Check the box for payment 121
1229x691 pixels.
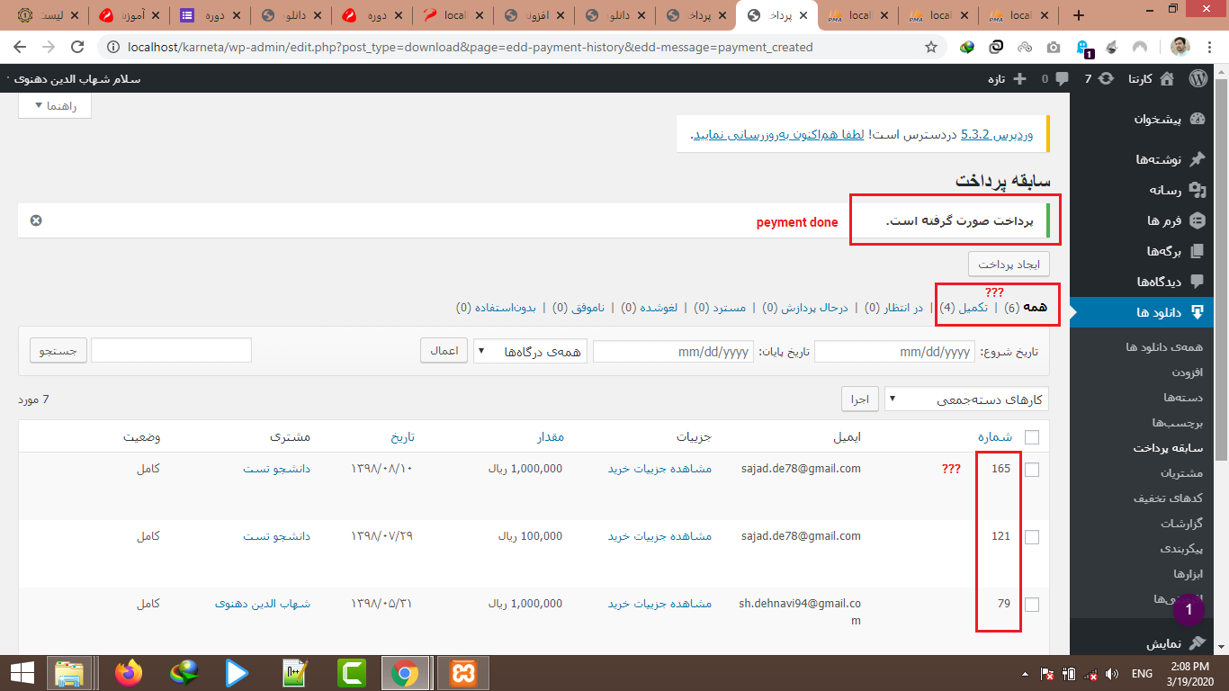[1032, 536]
